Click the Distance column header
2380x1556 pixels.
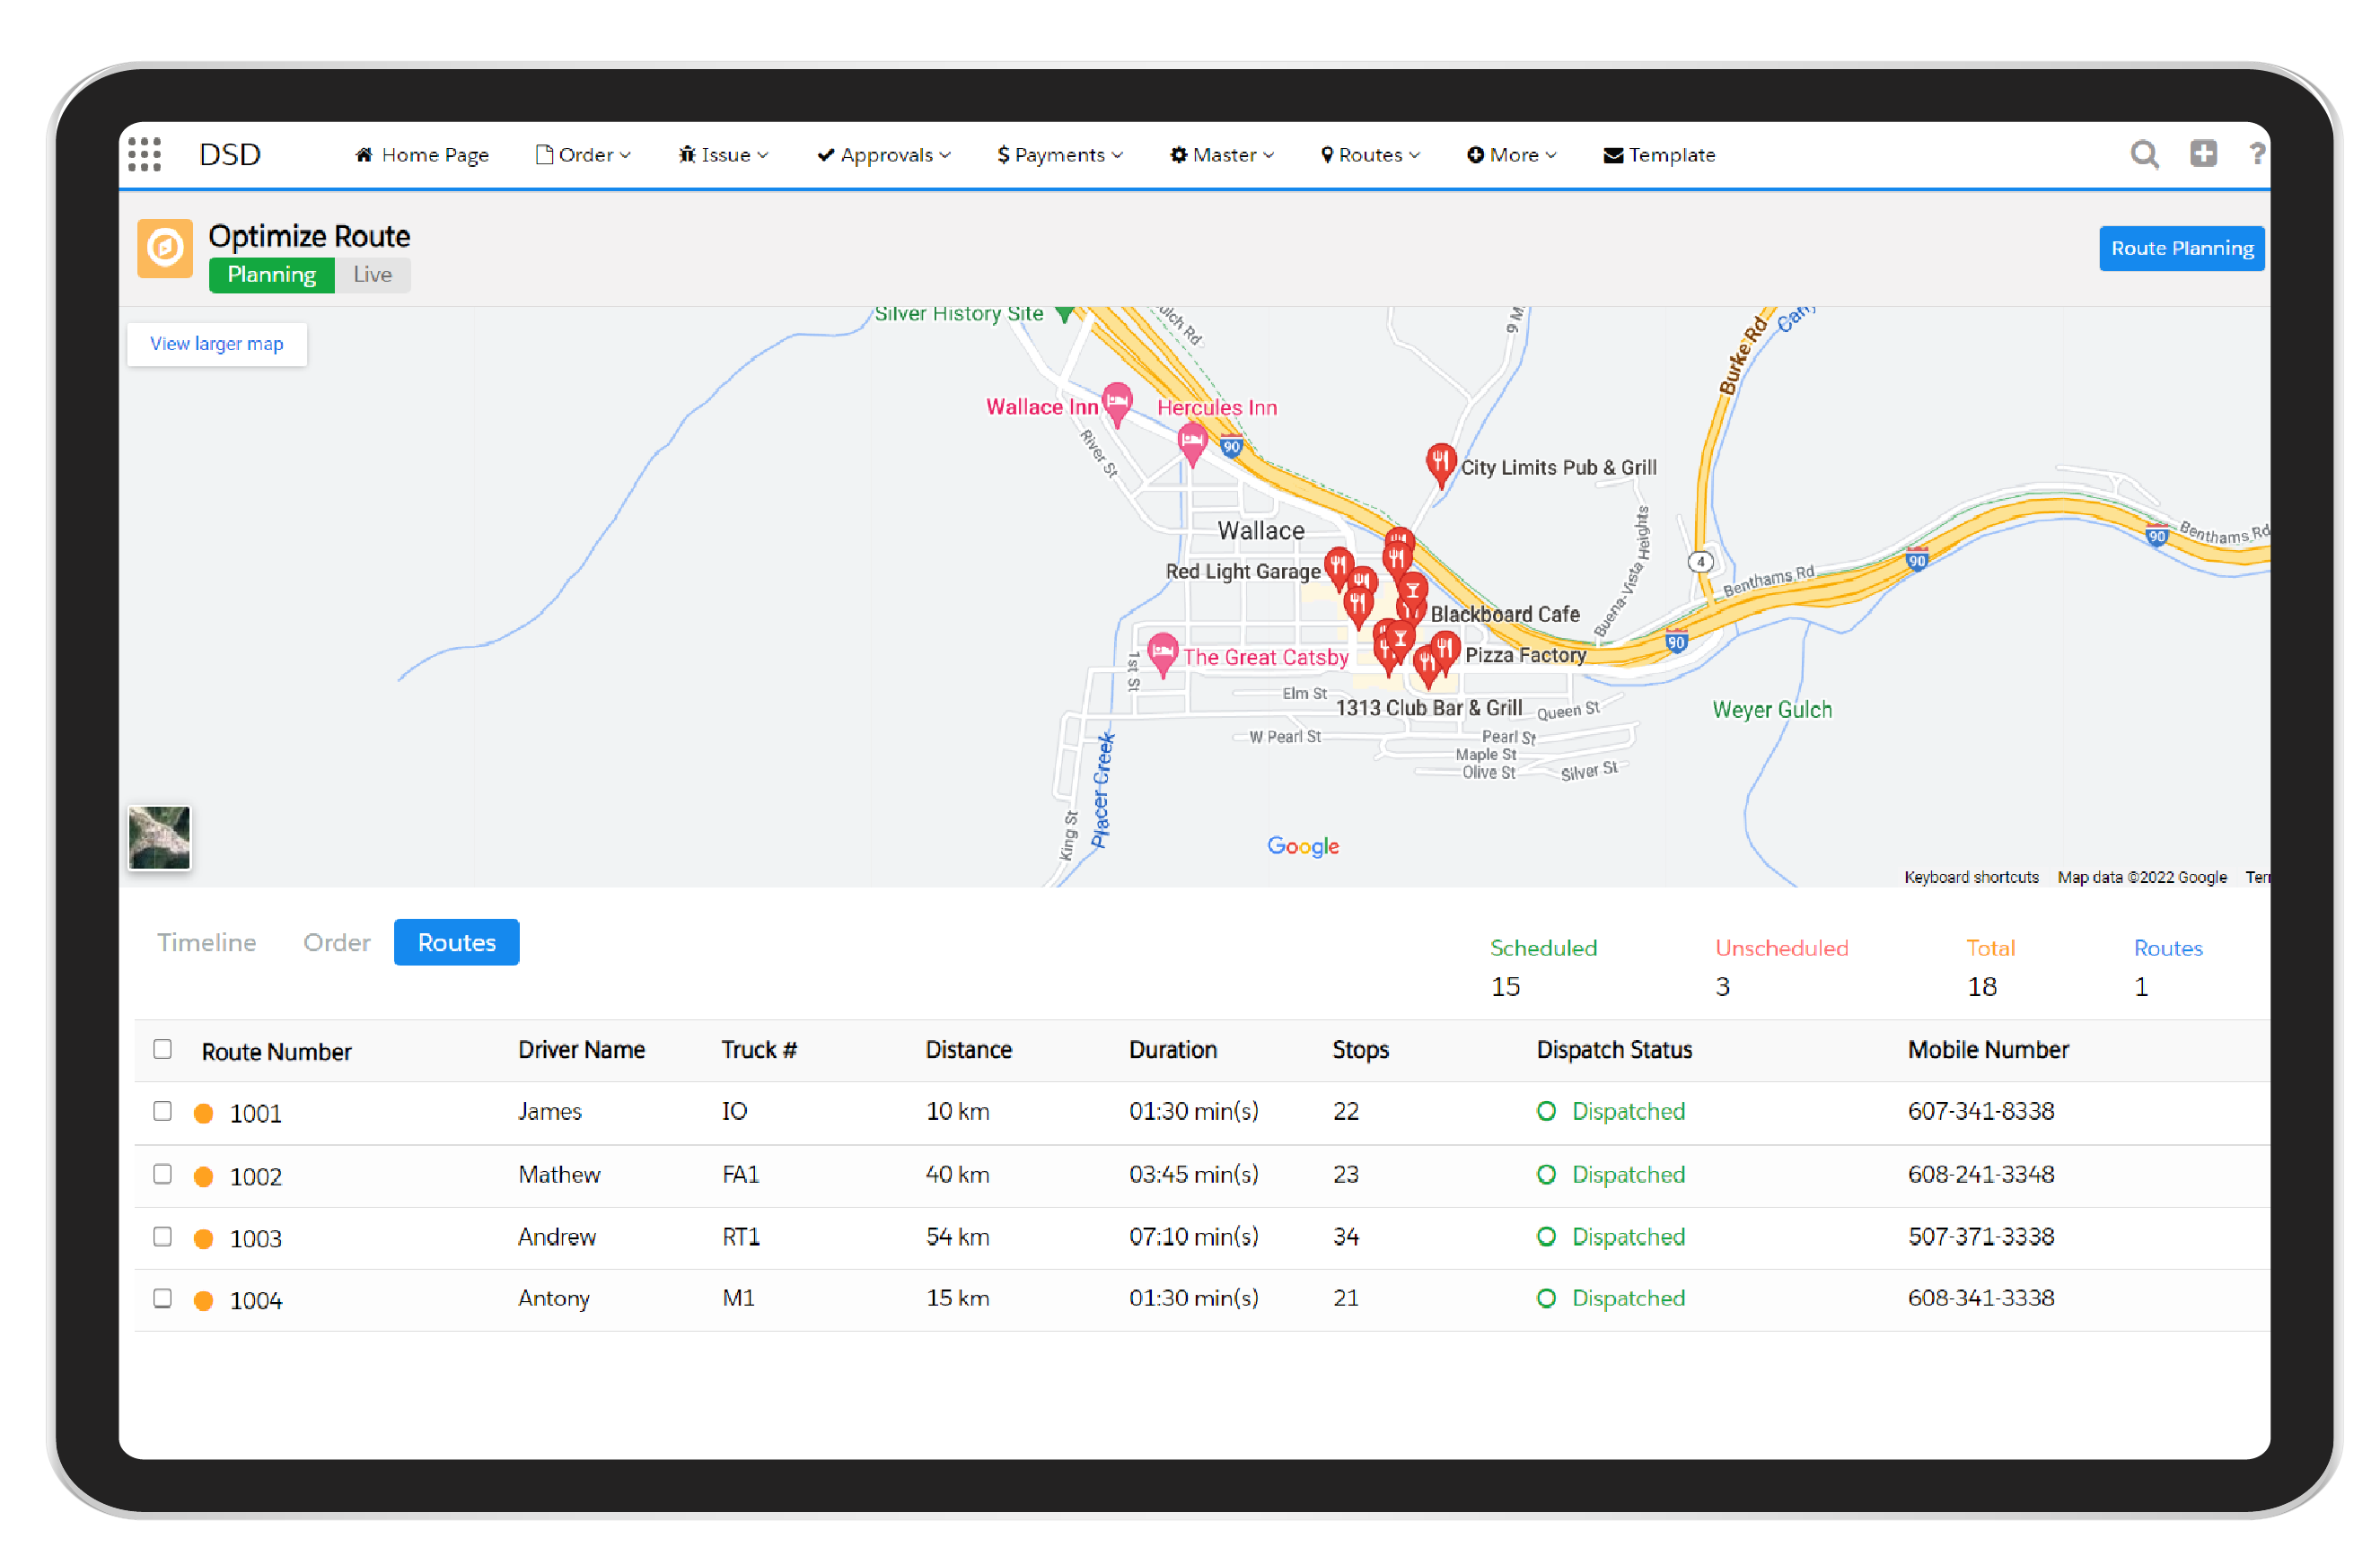(x=968, y=1048)
